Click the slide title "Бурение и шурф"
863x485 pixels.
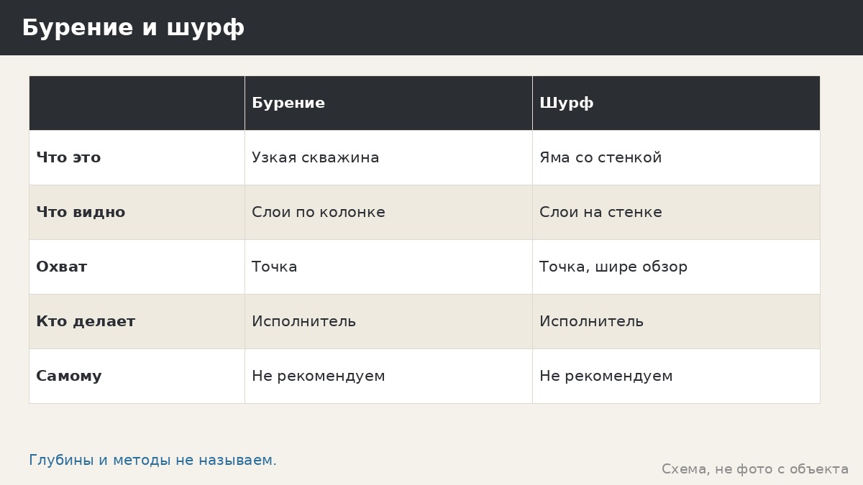click(x=133, y=28)
